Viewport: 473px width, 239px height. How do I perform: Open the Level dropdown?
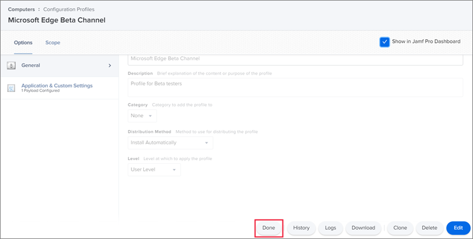coord(154,170)
